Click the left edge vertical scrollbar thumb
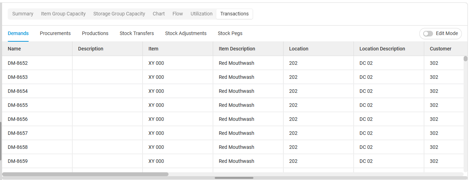 (x=1, y=141)
